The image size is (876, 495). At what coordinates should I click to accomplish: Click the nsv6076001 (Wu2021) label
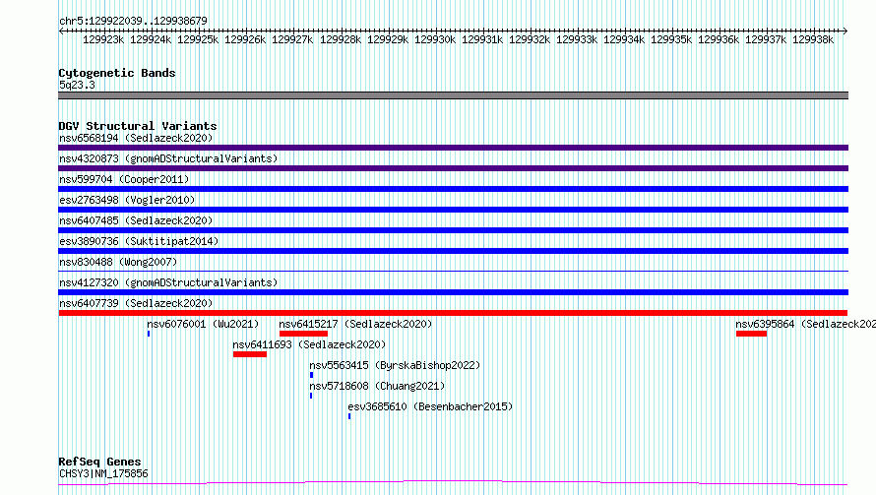coord(203,324)
